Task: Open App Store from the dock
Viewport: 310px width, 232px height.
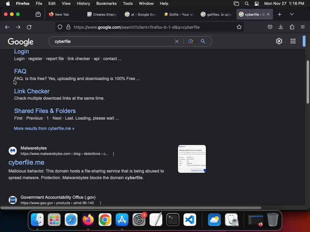Action: (122, 220)
